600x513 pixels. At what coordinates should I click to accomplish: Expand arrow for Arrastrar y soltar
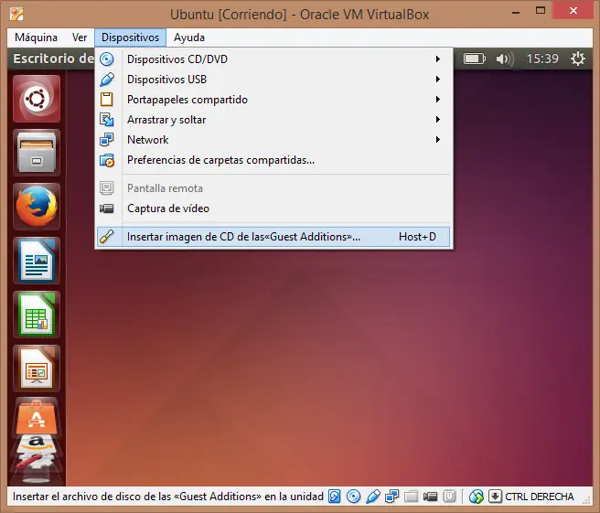438,120
